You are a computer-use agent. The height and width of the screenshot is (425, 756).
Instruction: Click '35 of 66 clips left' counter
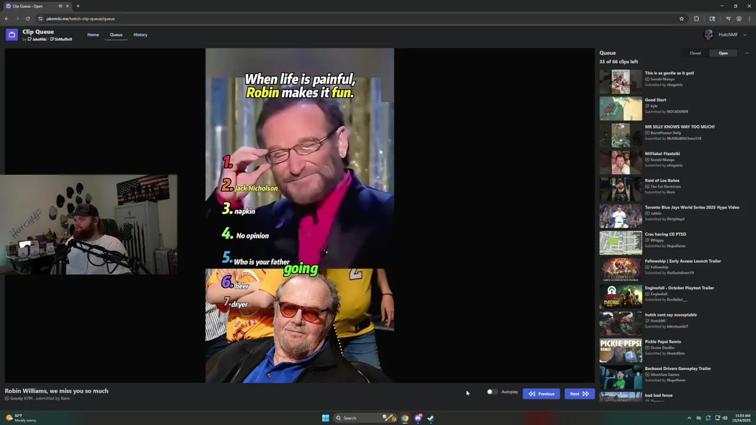coord(618,61)
